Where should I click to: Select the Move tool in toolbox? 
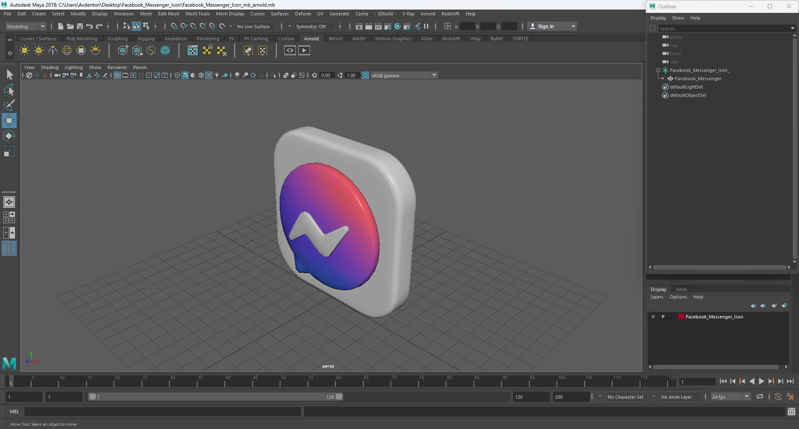click(x=9, y=121)
